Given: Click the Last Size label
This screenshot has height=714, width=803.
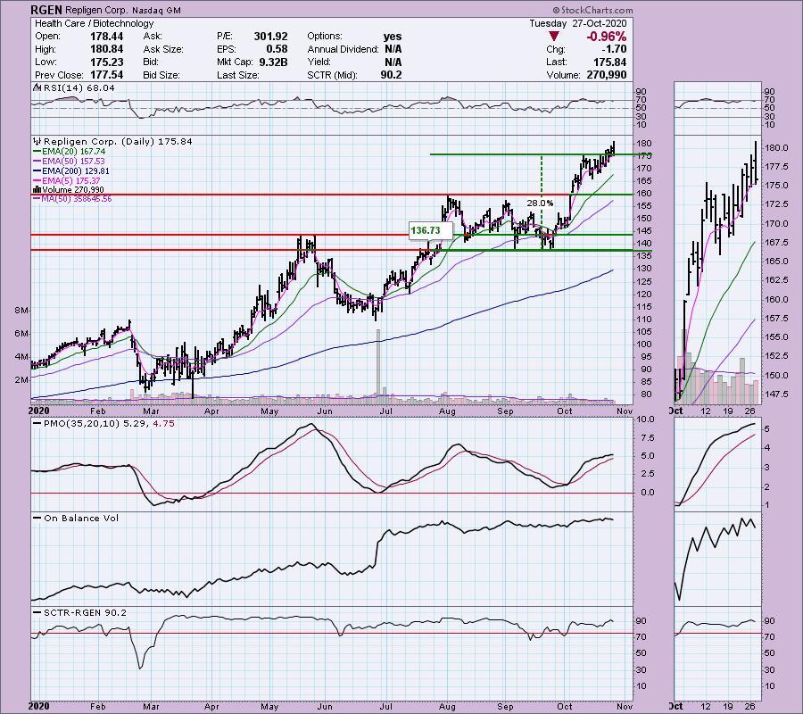Looking at the screenshot, I should pos(238,75).
